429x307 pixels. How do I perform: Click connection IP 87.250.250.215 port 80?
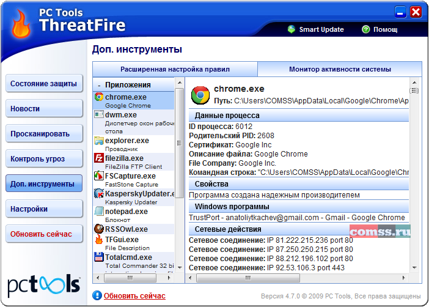pos(271,250)
